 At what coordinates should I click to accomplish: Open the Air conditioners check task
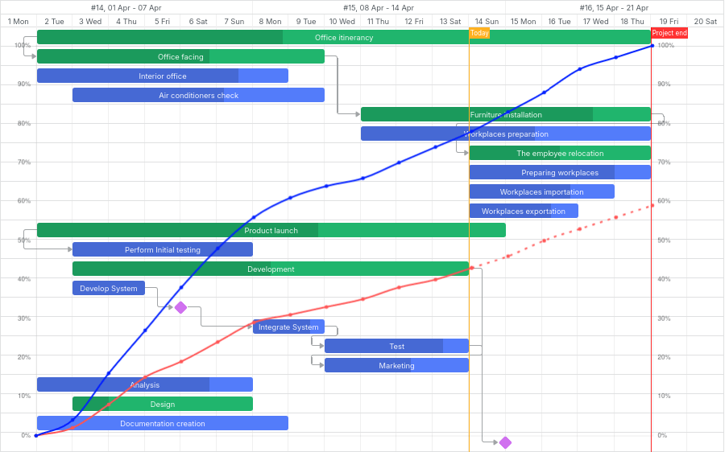click(x=198, y=95)
